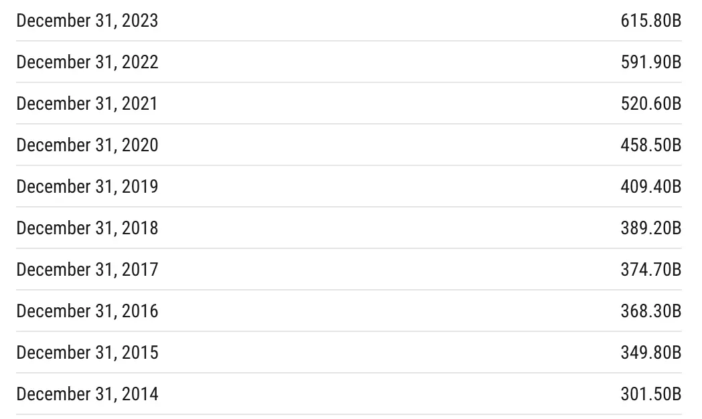702x419 pixels.
Task: Select the 520.60B value
Action: (650, 104)
